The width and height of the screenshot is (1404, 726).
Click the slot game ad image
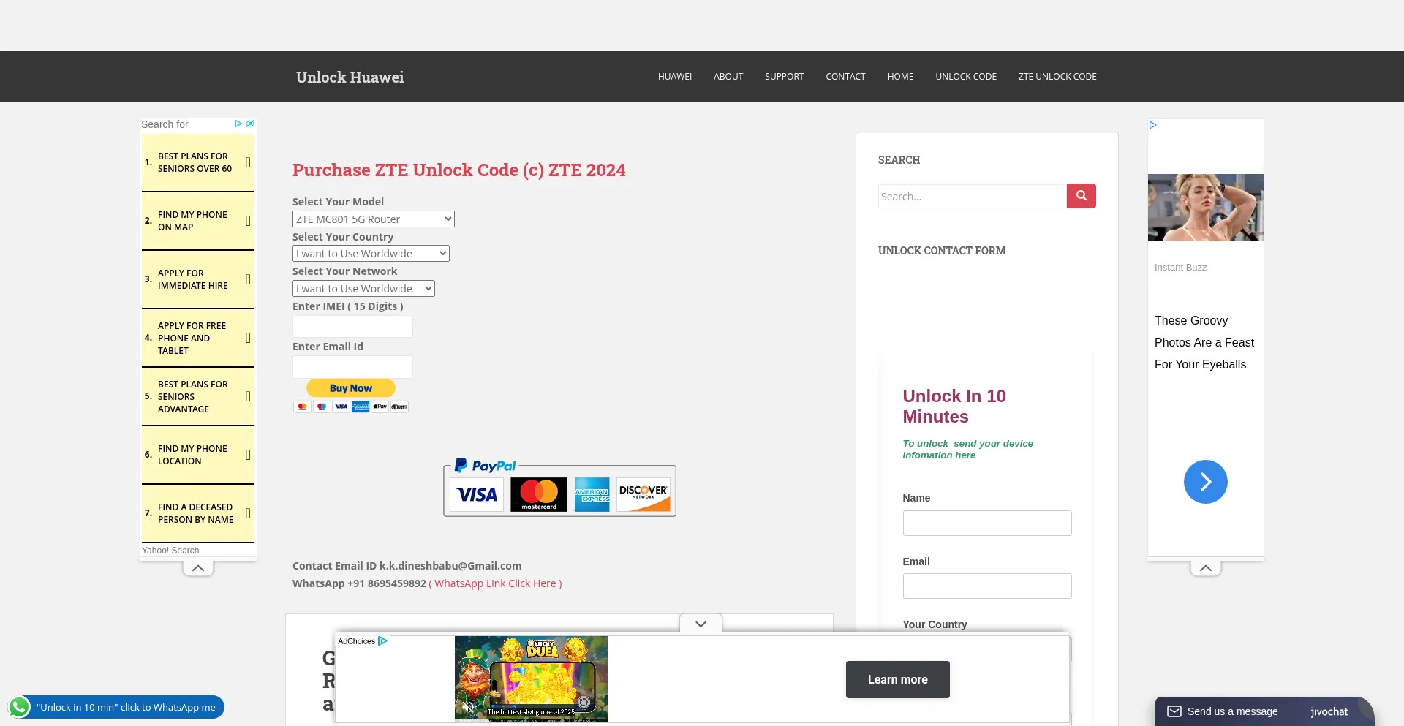tap(531, 679)
